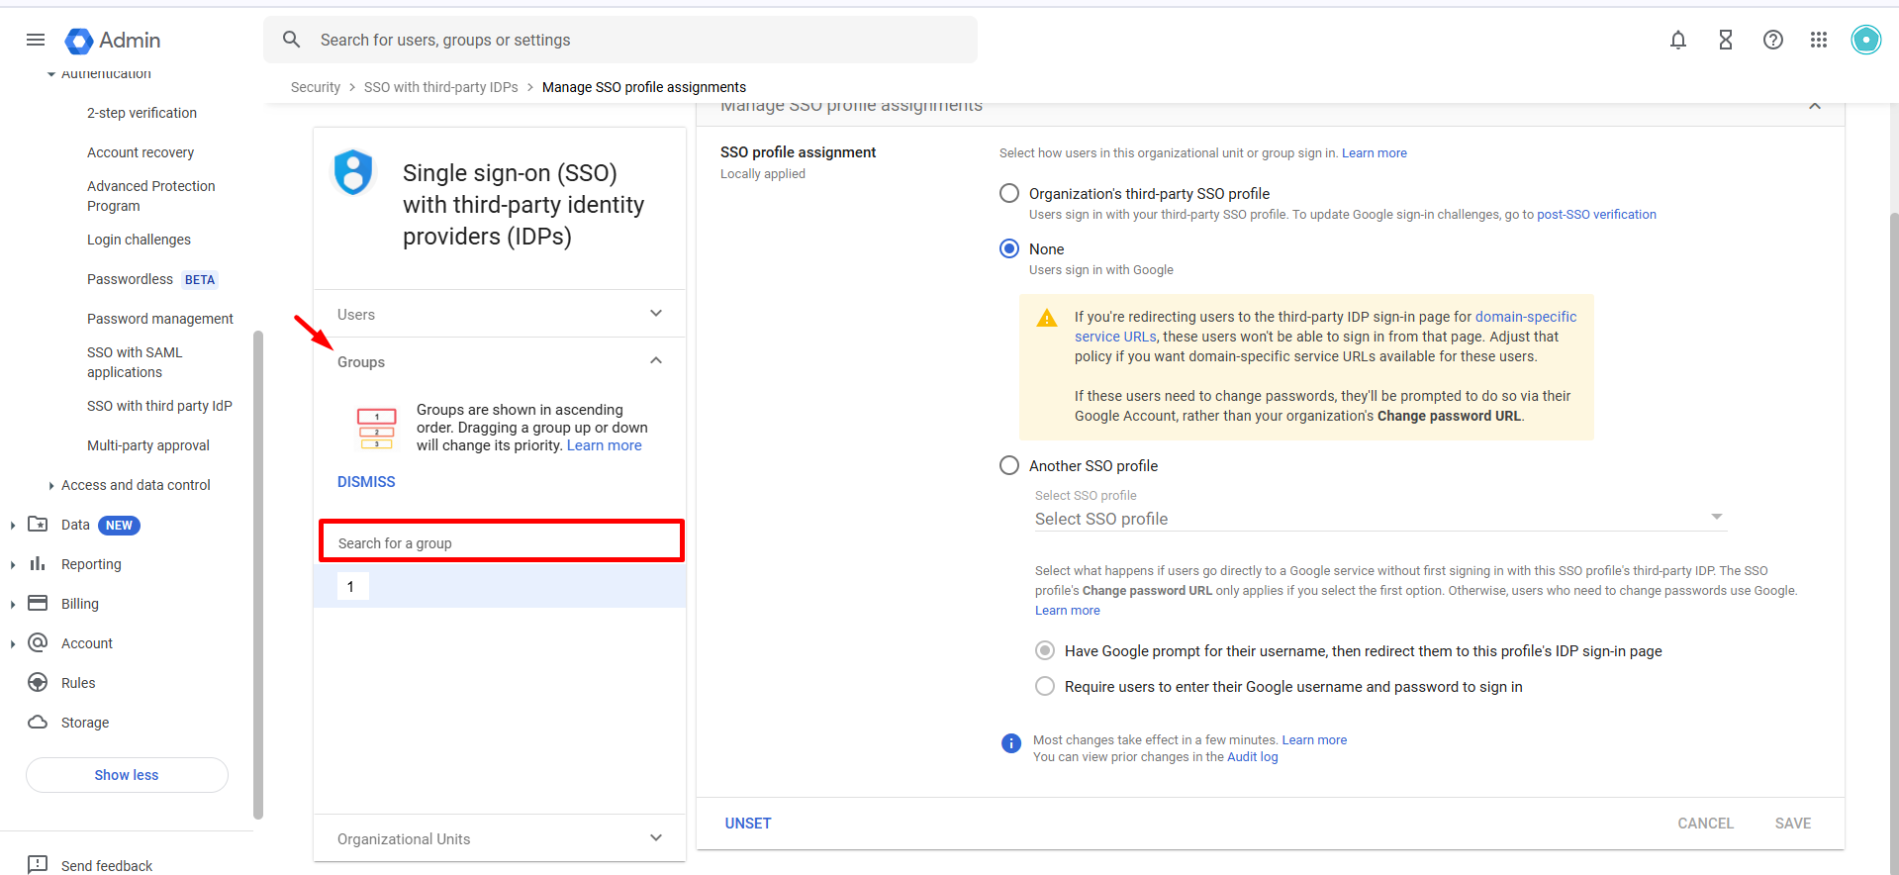
Task: Select the None sign-in option
Action: point(1009,248)
